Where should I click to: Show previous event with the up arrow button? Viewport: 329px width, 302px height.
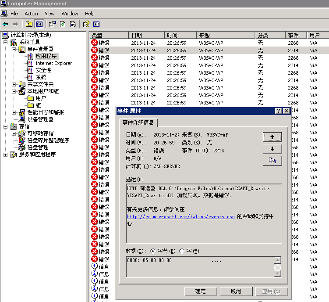pos(272,137)
